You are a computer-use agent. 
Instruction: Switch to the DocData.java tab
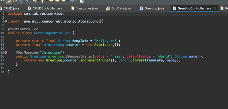click(x=119, y=8)
